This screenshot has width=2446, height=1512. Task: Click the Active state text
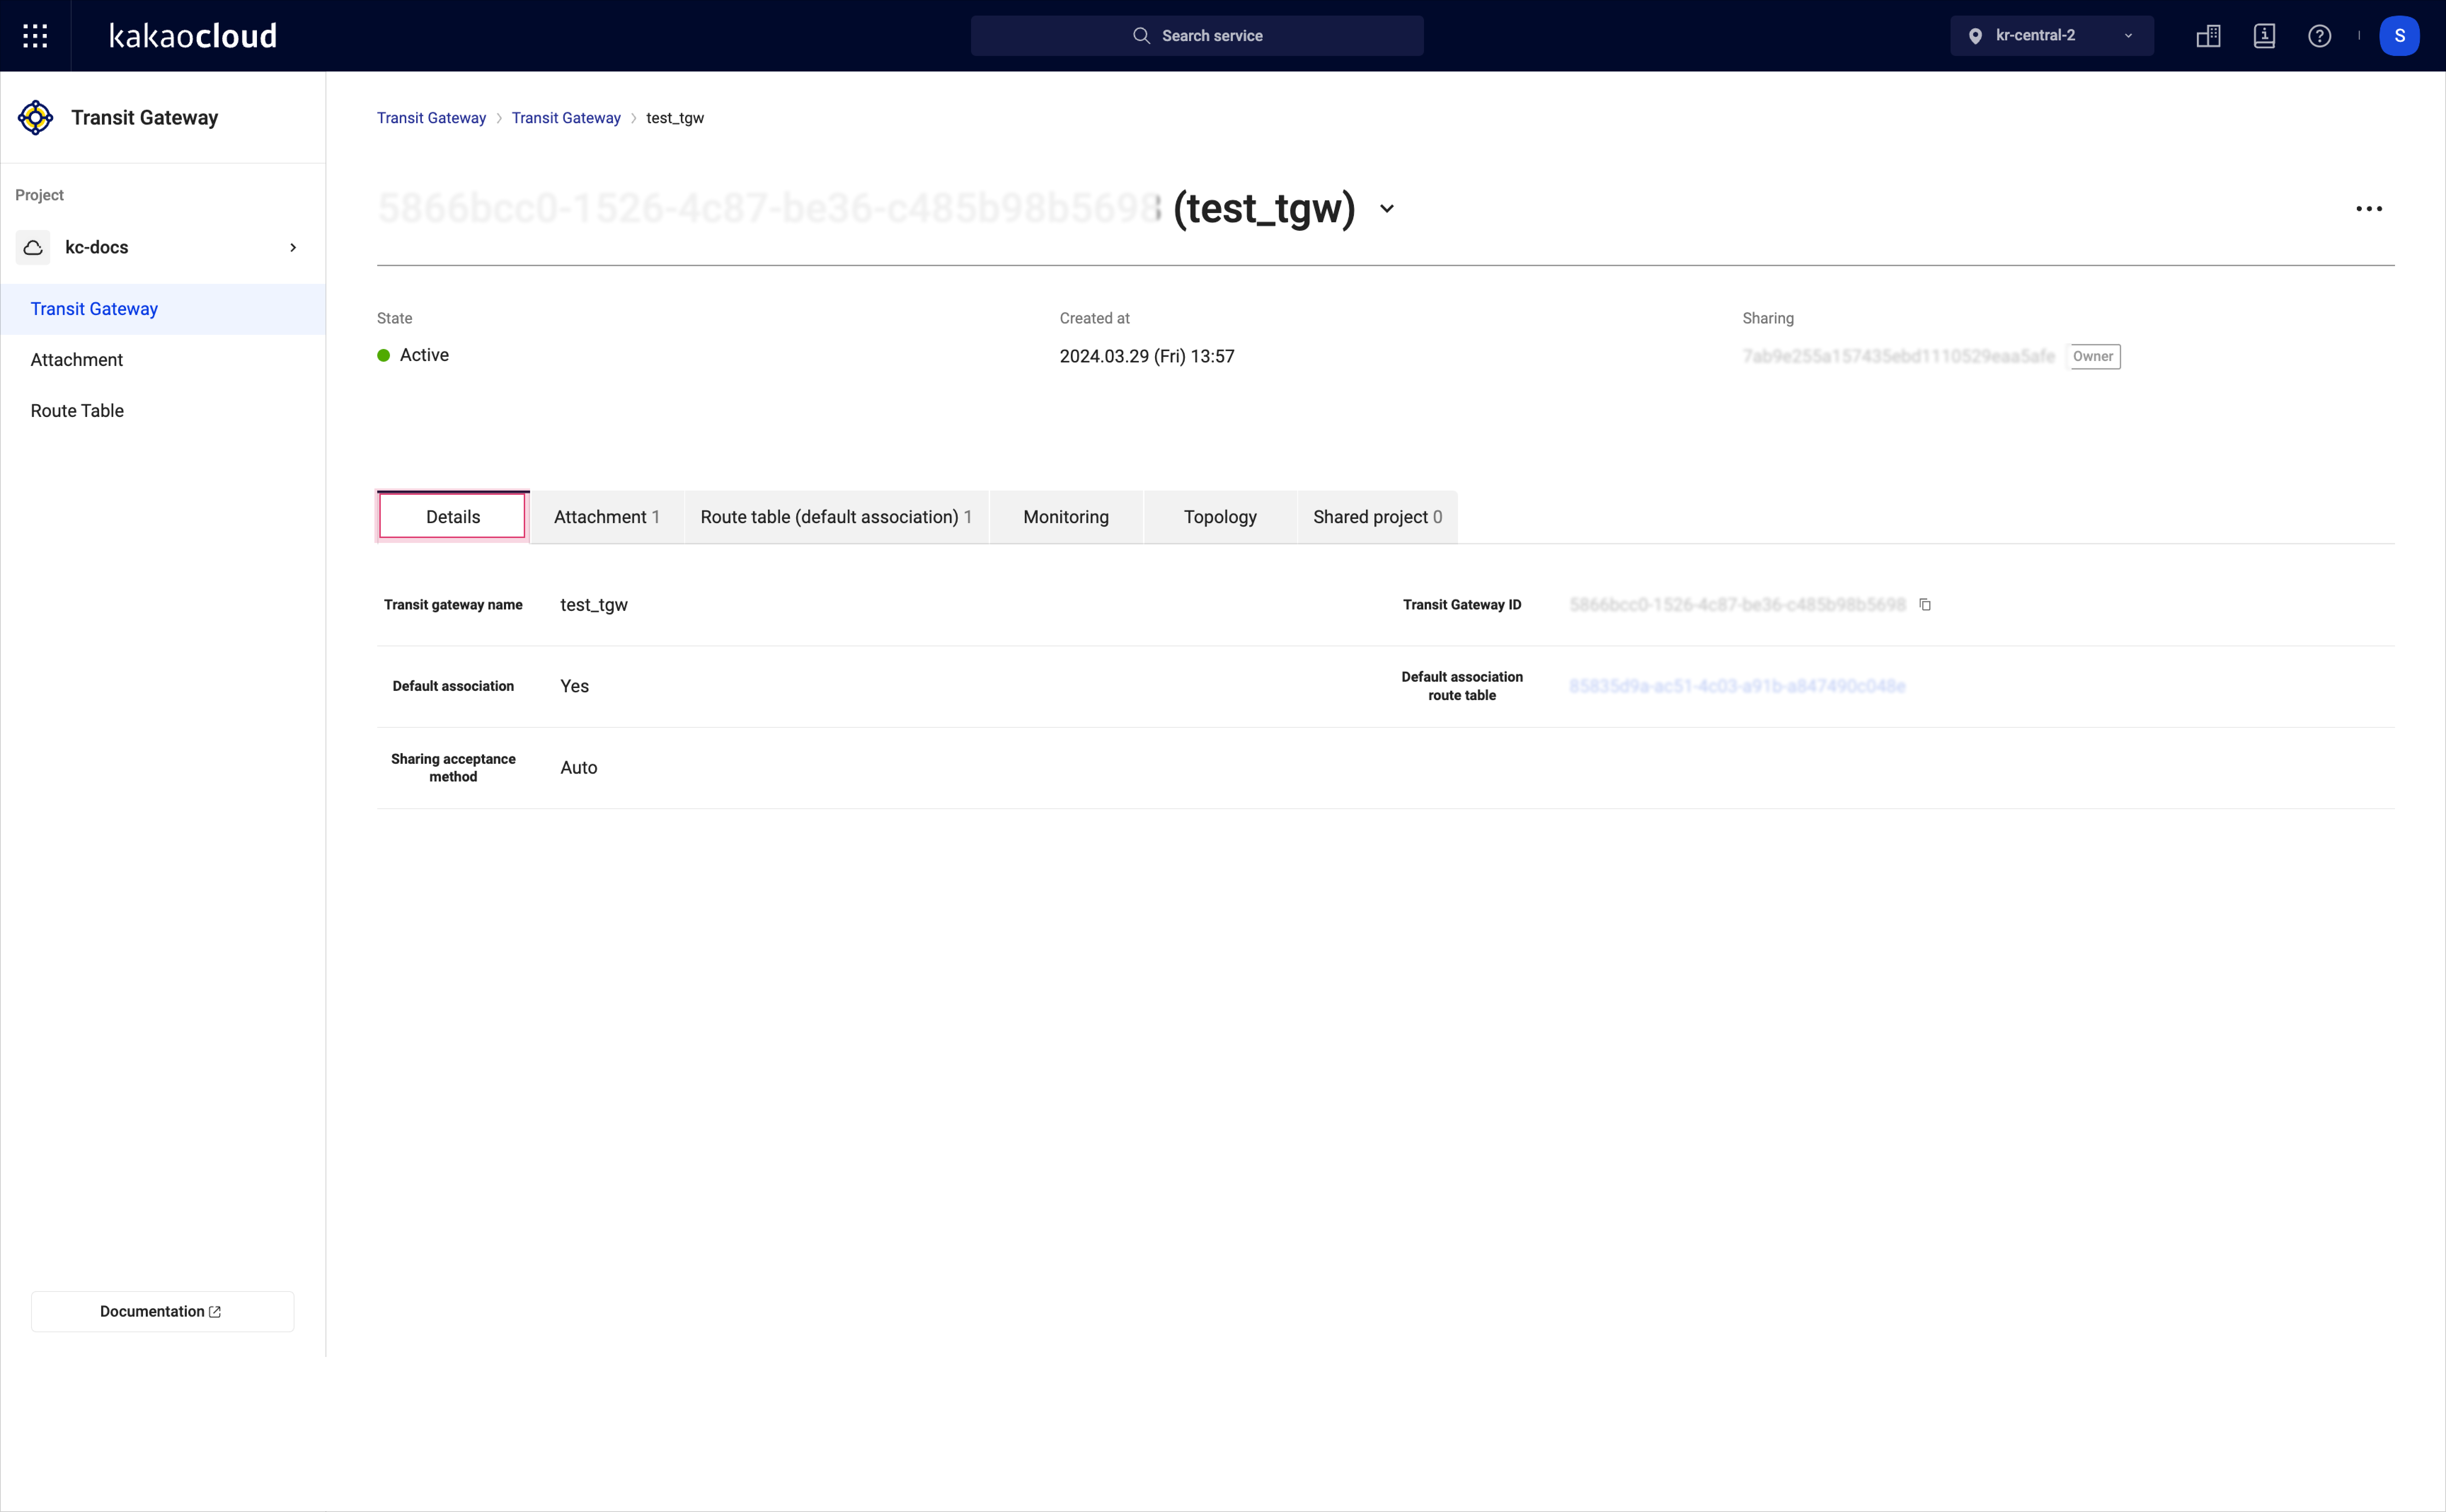coord(424,356)
